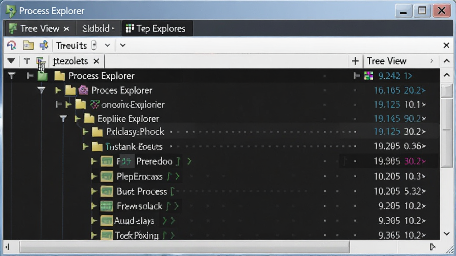Collapse panel with the up caret top right
This screenshot has height=256, width=456.
446,61
